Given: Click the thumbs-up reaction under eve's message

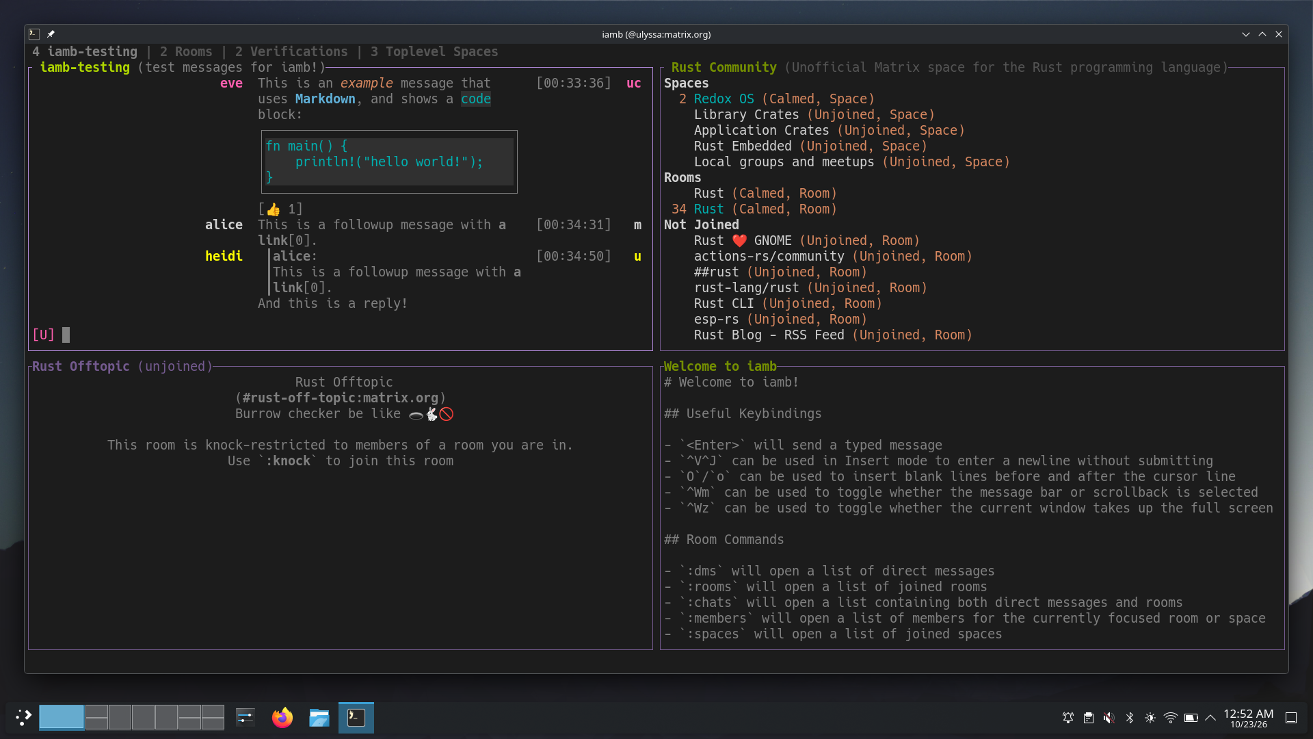Looking at the screenshot, I should [280, 209].
